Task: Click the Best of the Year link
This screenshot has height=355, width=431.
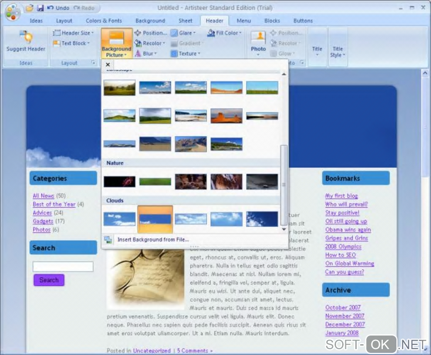Action: pos(54,204)
